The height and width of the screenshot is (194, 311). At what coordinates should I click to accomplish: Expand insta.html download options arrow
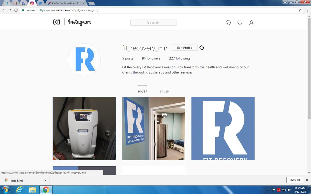[x=45, y=180]
